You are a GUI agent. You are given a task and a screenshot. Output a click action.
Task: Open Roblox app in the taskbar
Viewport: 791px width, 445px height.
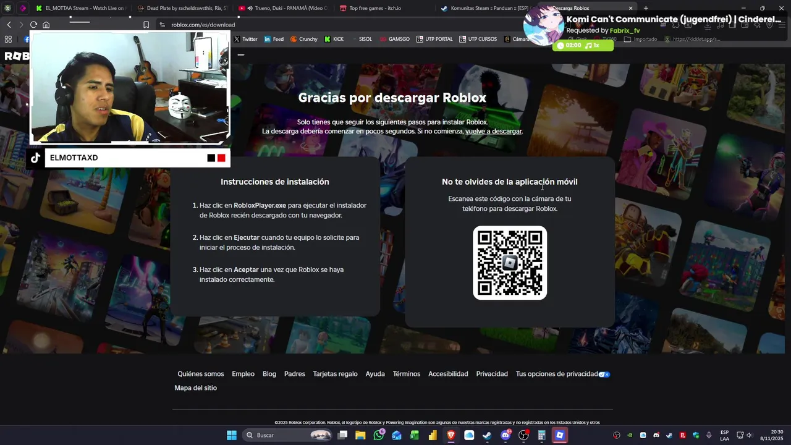[559, 435]
